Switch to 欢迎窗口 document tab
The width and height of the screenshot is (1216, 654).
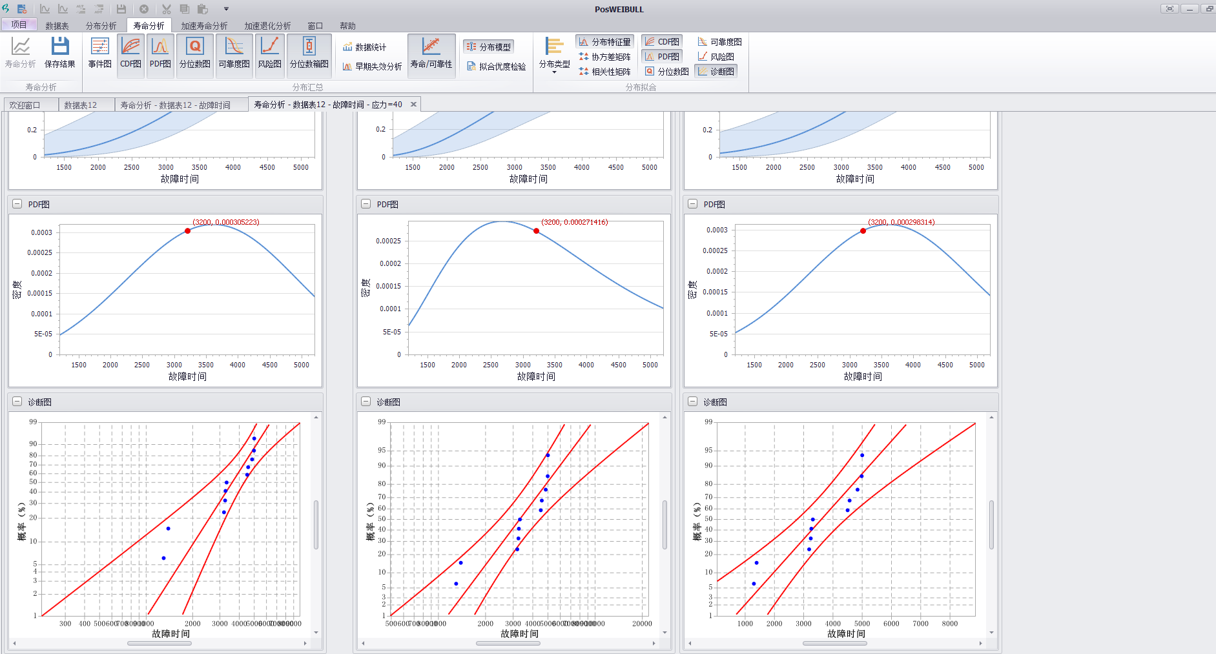click(30, 105)
